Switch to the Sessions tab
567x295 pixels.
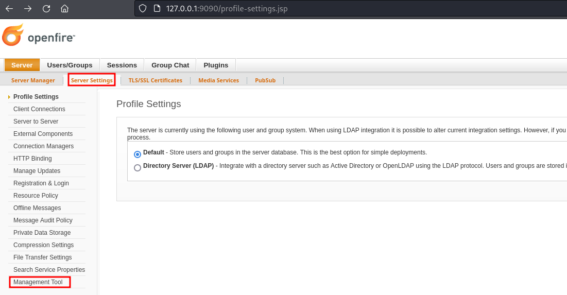point(122,65)
